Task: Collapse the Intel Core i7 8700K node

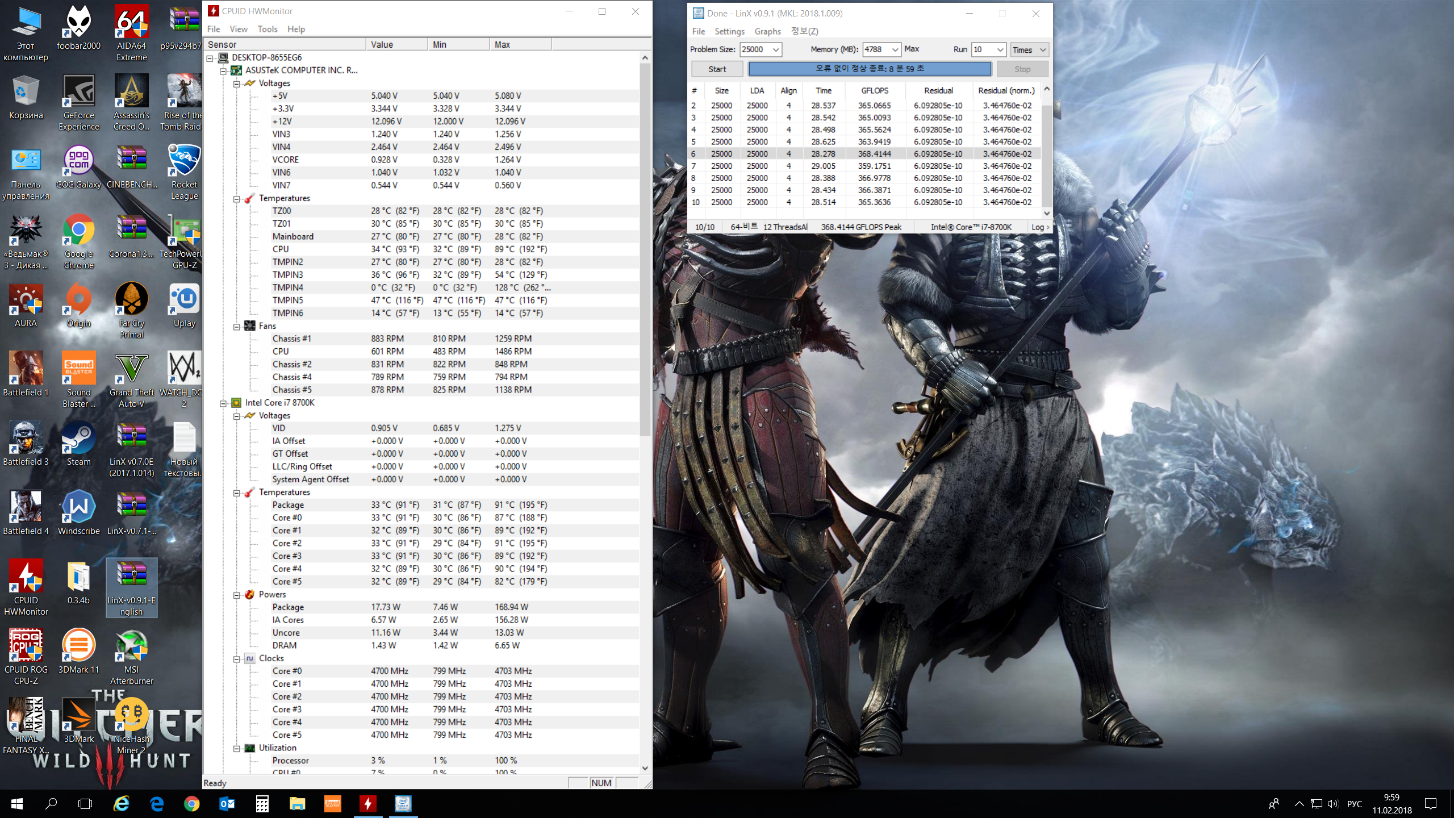Action: pos(223,403)
